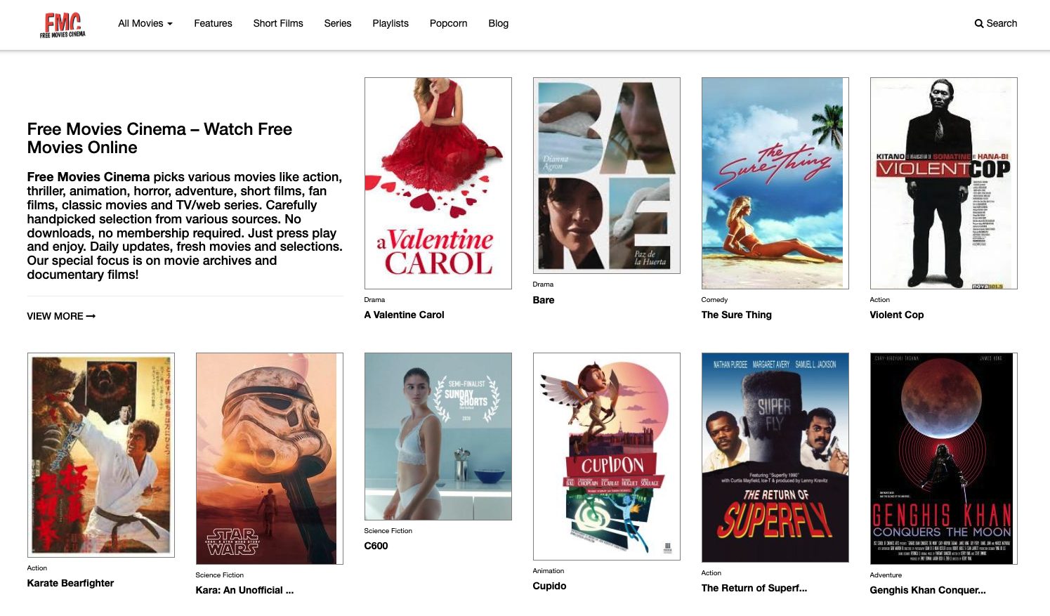Open the Karate Bearfighter poster
The width and height of the screenshot is (1050, 616).
pos(100,455)
